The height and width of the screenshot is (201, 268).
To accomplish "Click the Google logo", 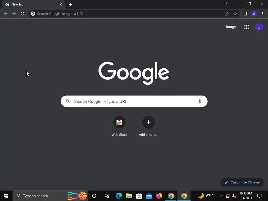I will 134,73.
